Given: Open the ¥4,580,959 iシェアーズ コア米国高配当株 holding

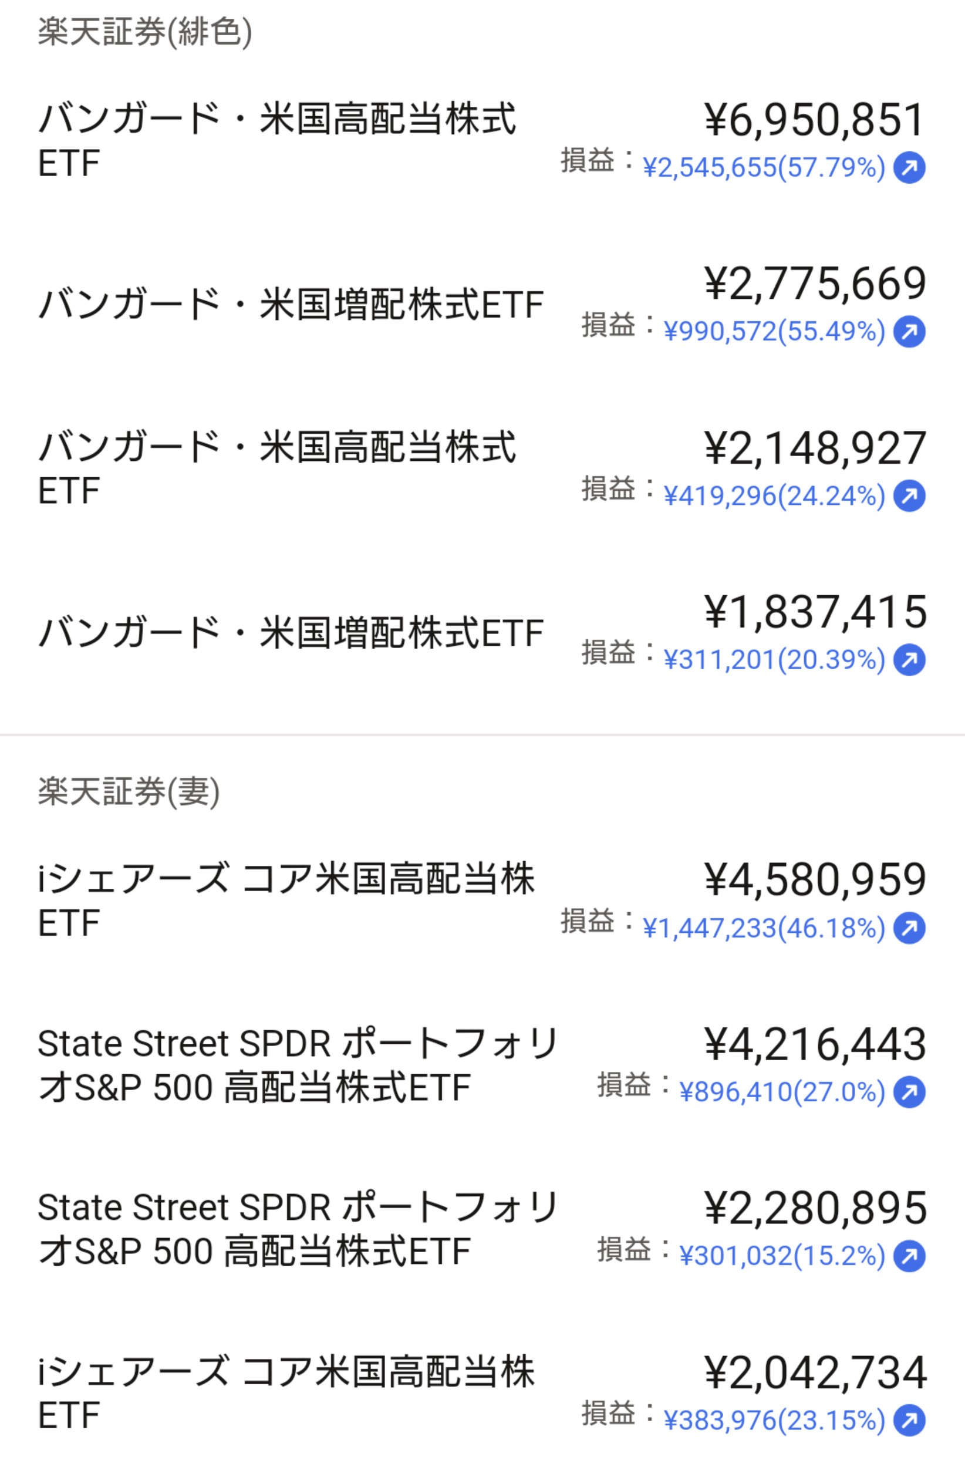Looking at the screenshot, I should click(x=482, y=901).
